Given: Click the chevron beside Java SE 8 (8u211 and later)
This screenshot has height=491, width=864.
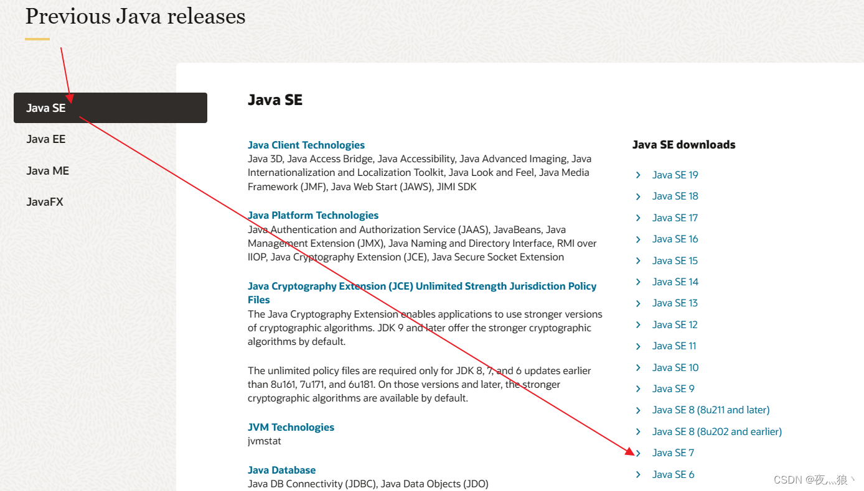Looking at the screenshot, I should click(638, 410).
